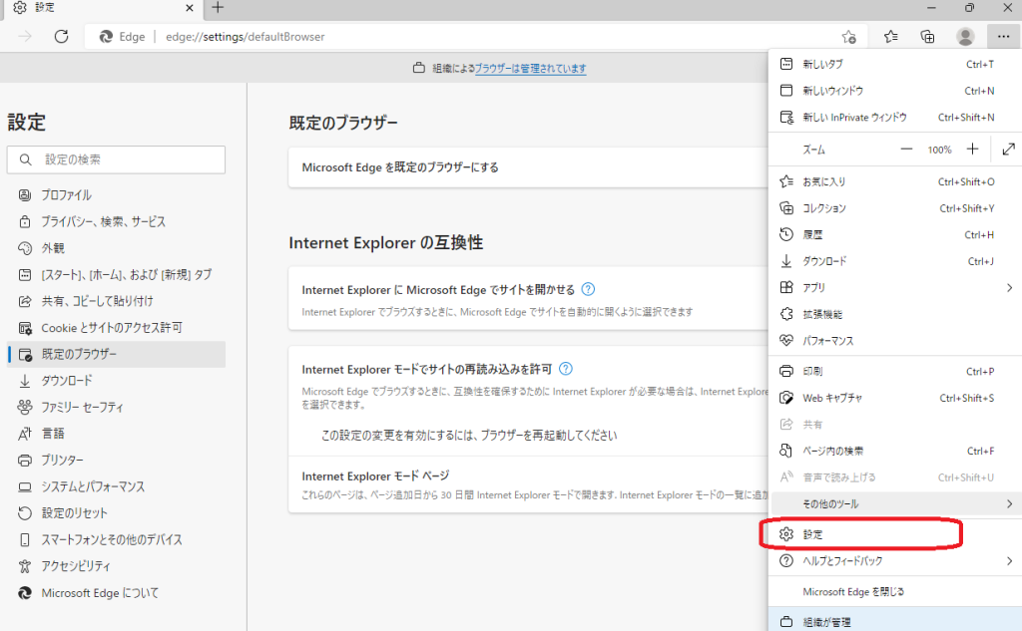Select 設定 in the menu
The image size is (1022, 631).
pyautogui.click(x=860, y=534)
